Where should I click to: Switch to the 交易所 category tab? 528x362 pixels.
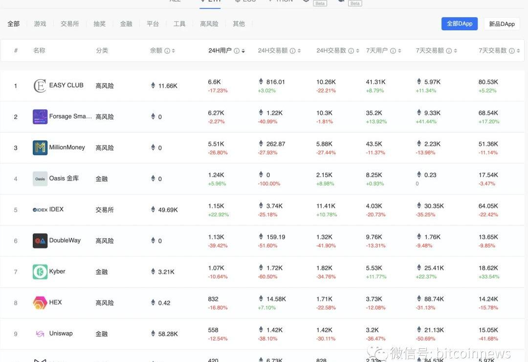pos(70,23)
